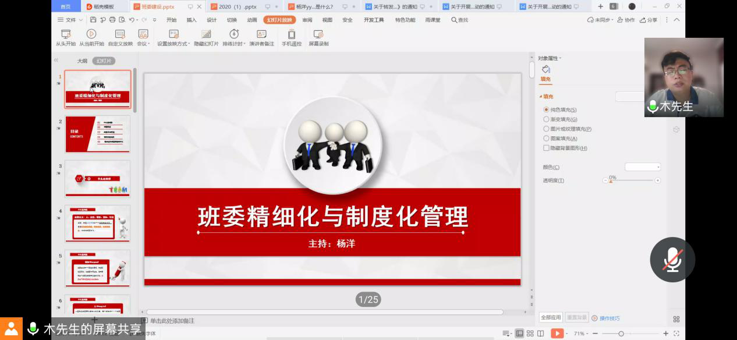Open 自定义放映 custom show tool
Screen dimensions: 737x340
click(120, 34)
